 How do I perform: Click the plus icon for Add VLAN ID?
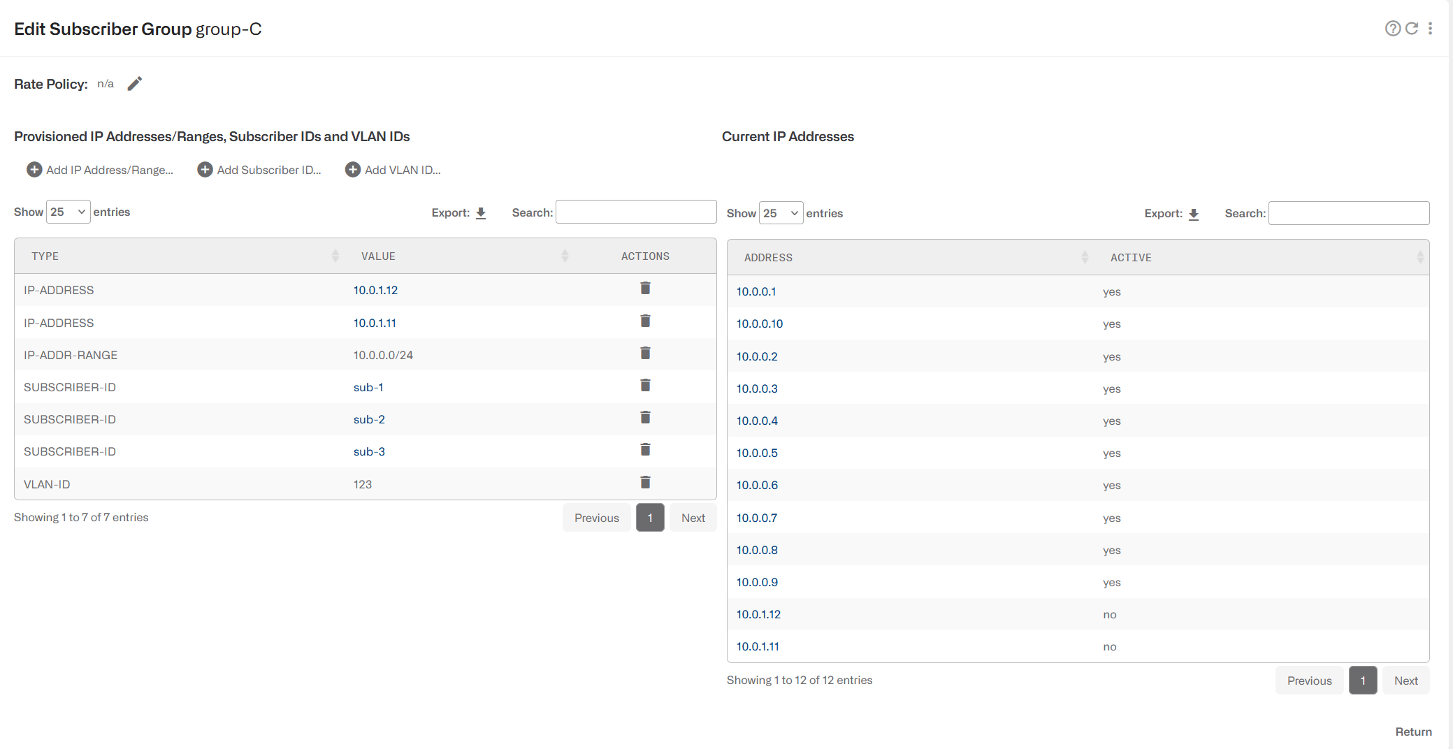coord(353,170)
